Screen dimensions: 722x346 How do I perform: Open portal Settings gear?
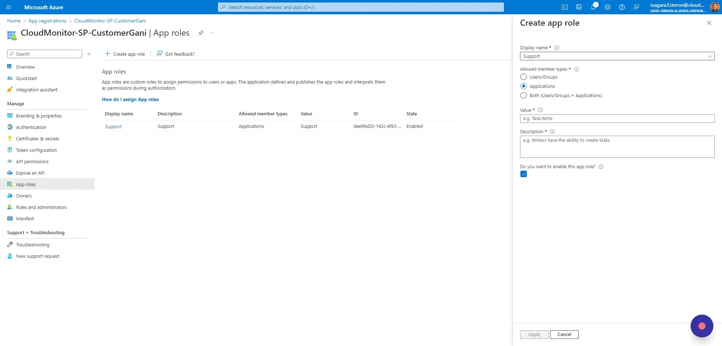click(x=608, y=7)
